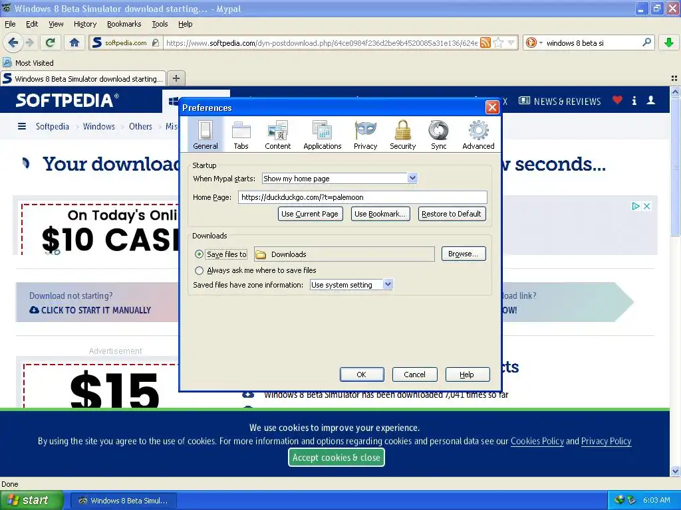This screenshot has width=681, height=510.
Task: Reload the current page
Action: pyautogui.click(x=51, y=42)
